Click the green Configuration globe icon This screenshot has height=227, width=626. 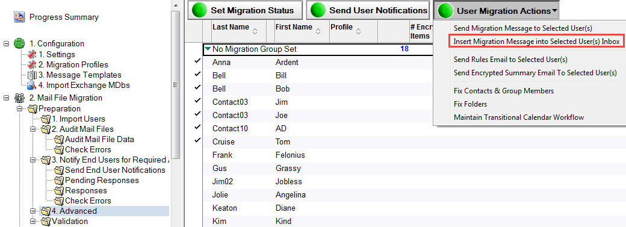[x=19, y=43]
